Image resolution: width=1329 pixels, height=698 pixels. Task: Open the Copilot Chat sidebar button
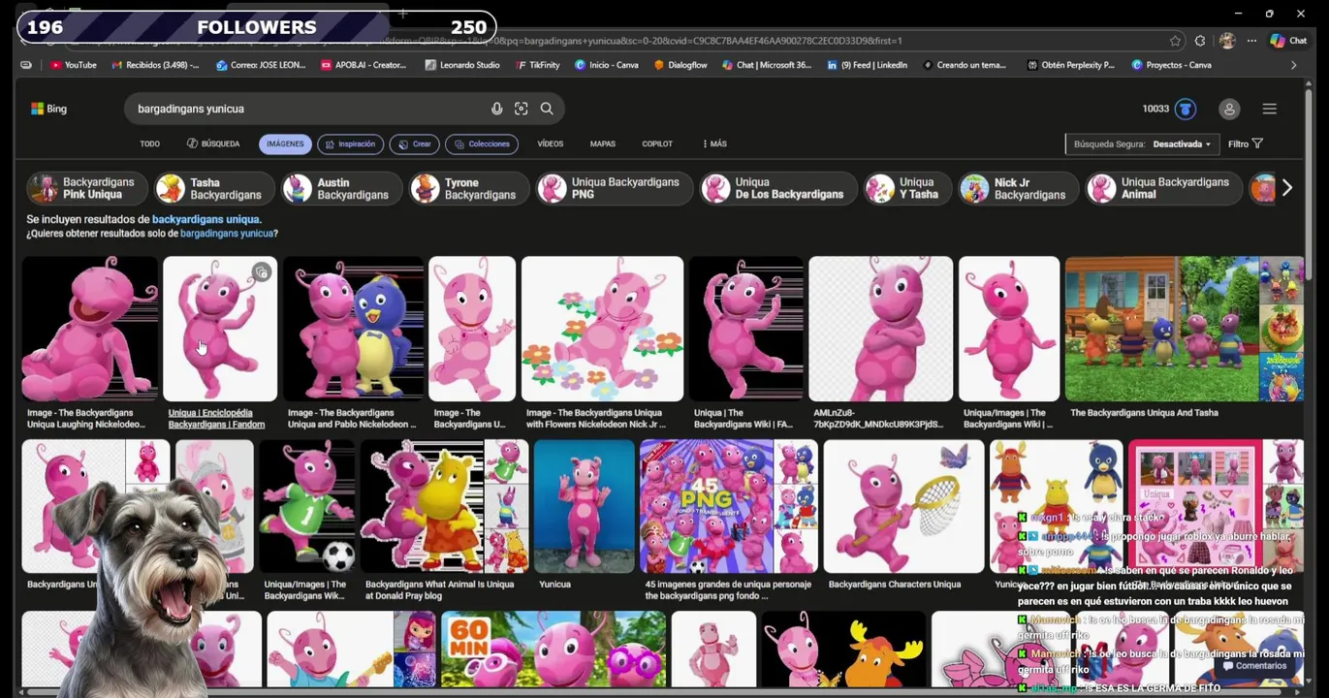coord(1288,41)
